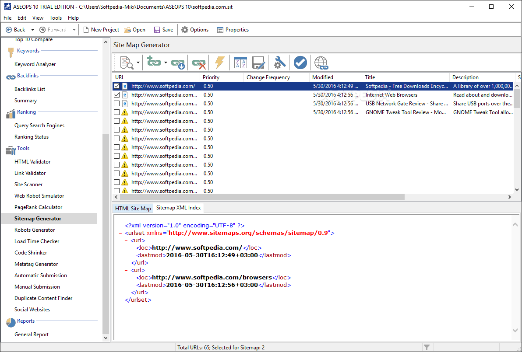Check the USB Network Gate Review row checkbox
The height and width of the screenshot is (352, 522).
point(116,103)
